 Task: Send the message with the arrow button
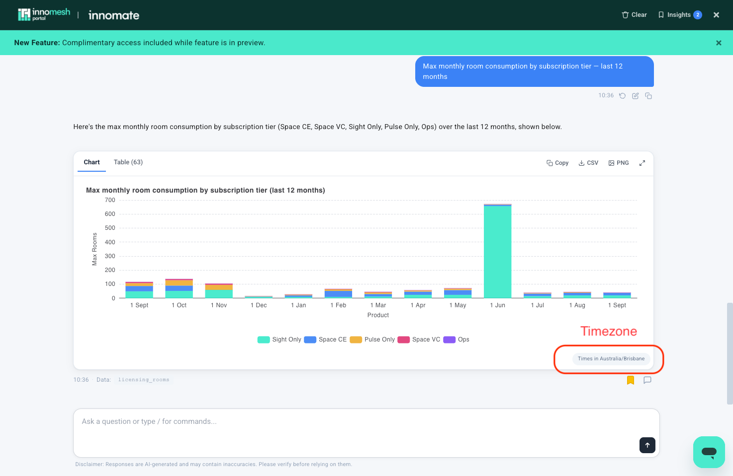(647, 445)
